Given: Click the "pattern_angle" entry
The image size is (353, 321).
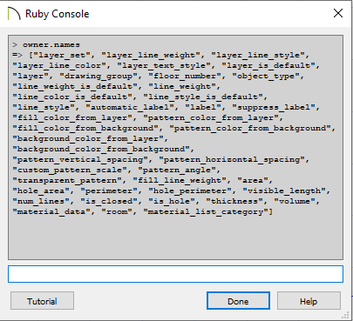Looking at the screenshot, I should pos(177,171).
